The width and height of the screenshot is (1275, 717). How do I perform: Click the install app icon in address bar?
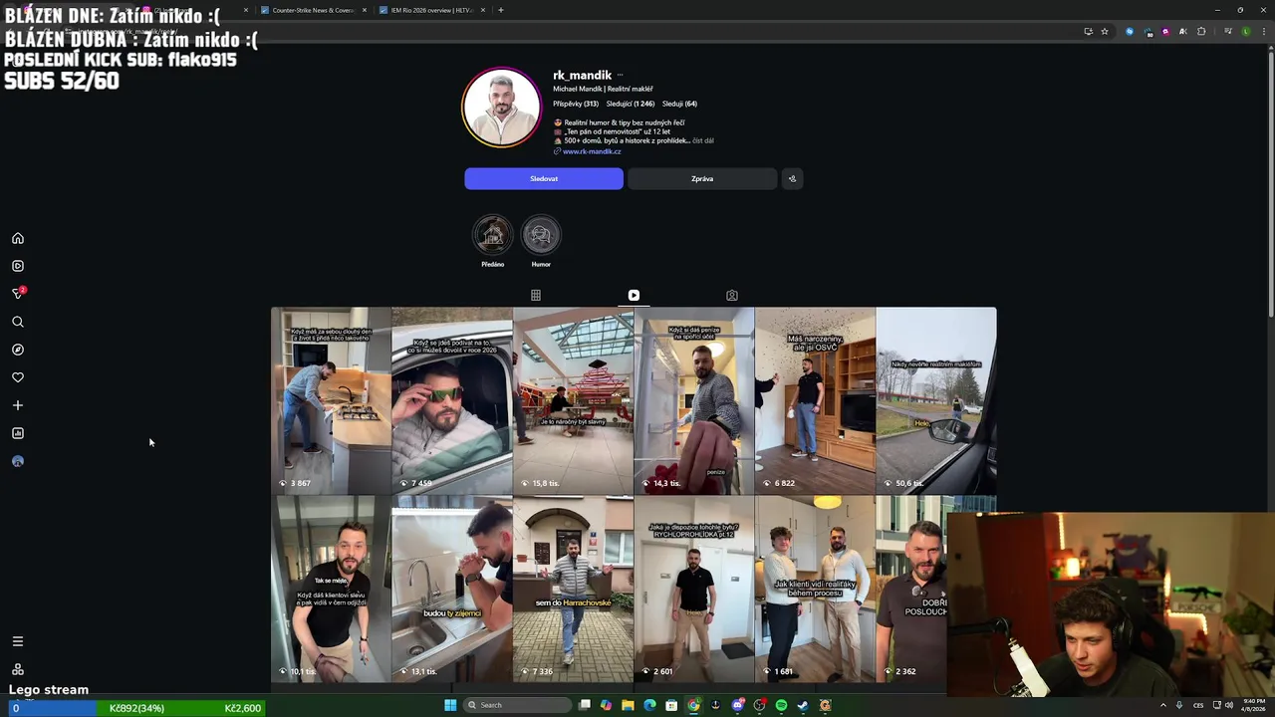[1088, 31]
